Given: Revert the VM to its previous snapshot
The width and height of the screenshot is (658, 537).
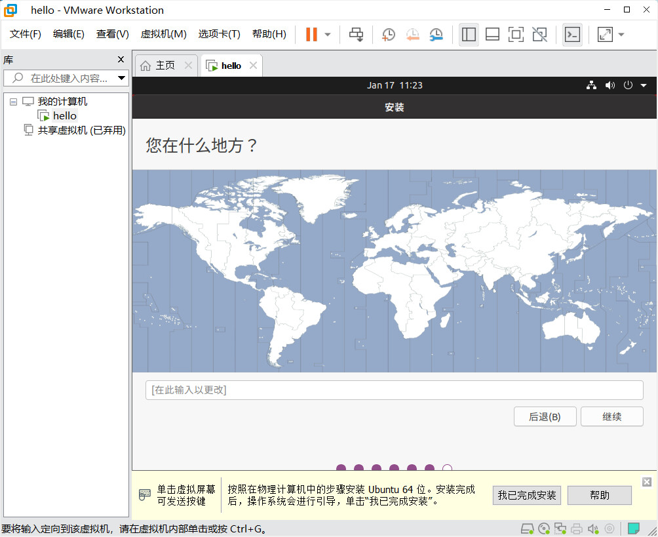Looking at the screenshot, I should point(412,35).
